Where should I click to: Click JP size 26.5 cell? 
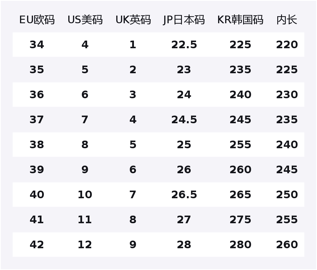[x=184, y=195]
